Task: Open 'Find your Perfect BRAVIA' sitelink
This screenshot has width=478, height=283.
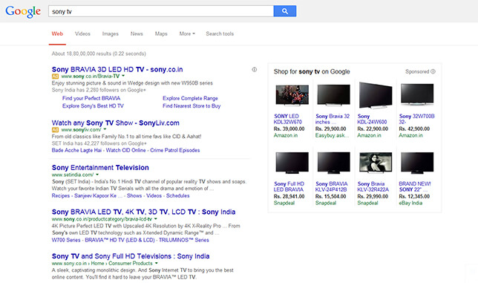Action: pos(91,98)
